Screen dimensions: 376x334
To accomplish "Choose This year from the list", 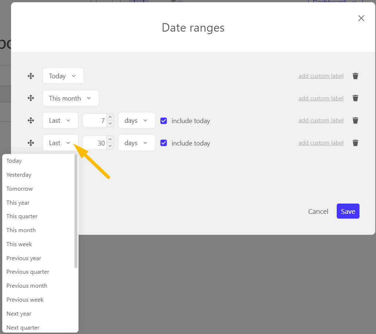I will coord(39,203).
